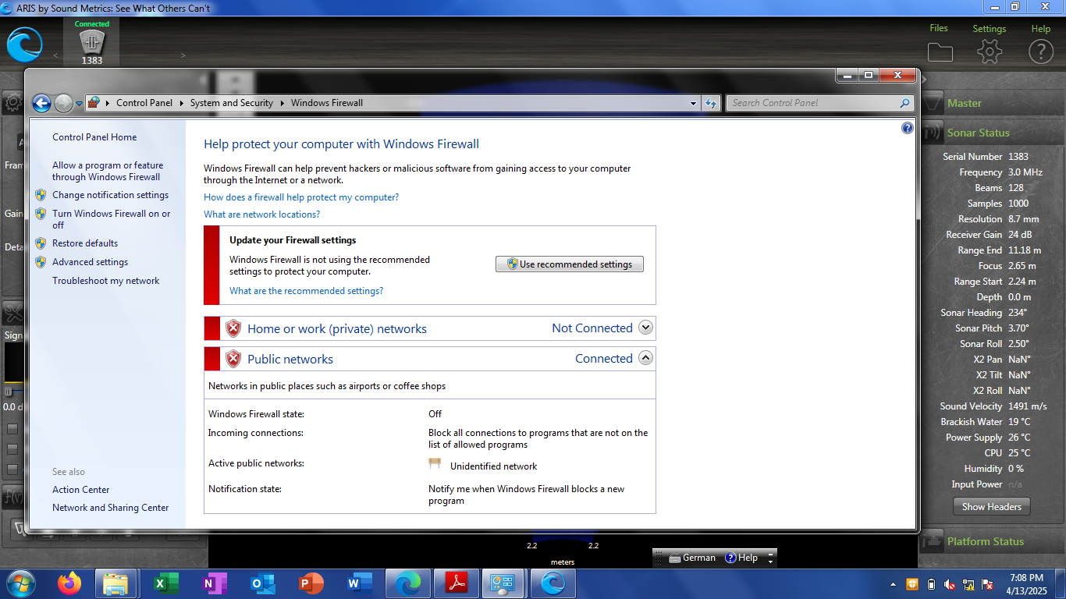Open ARIS Files folder icon
This screenshot has height=599, width=1066.
pos(940,51)
